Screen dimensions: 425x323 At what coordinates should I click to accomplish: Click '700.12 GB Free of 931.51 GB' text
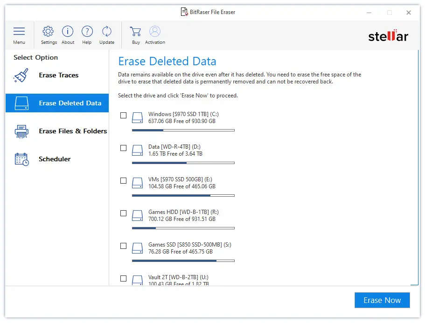pyautogui.click(x=182, y=219)
